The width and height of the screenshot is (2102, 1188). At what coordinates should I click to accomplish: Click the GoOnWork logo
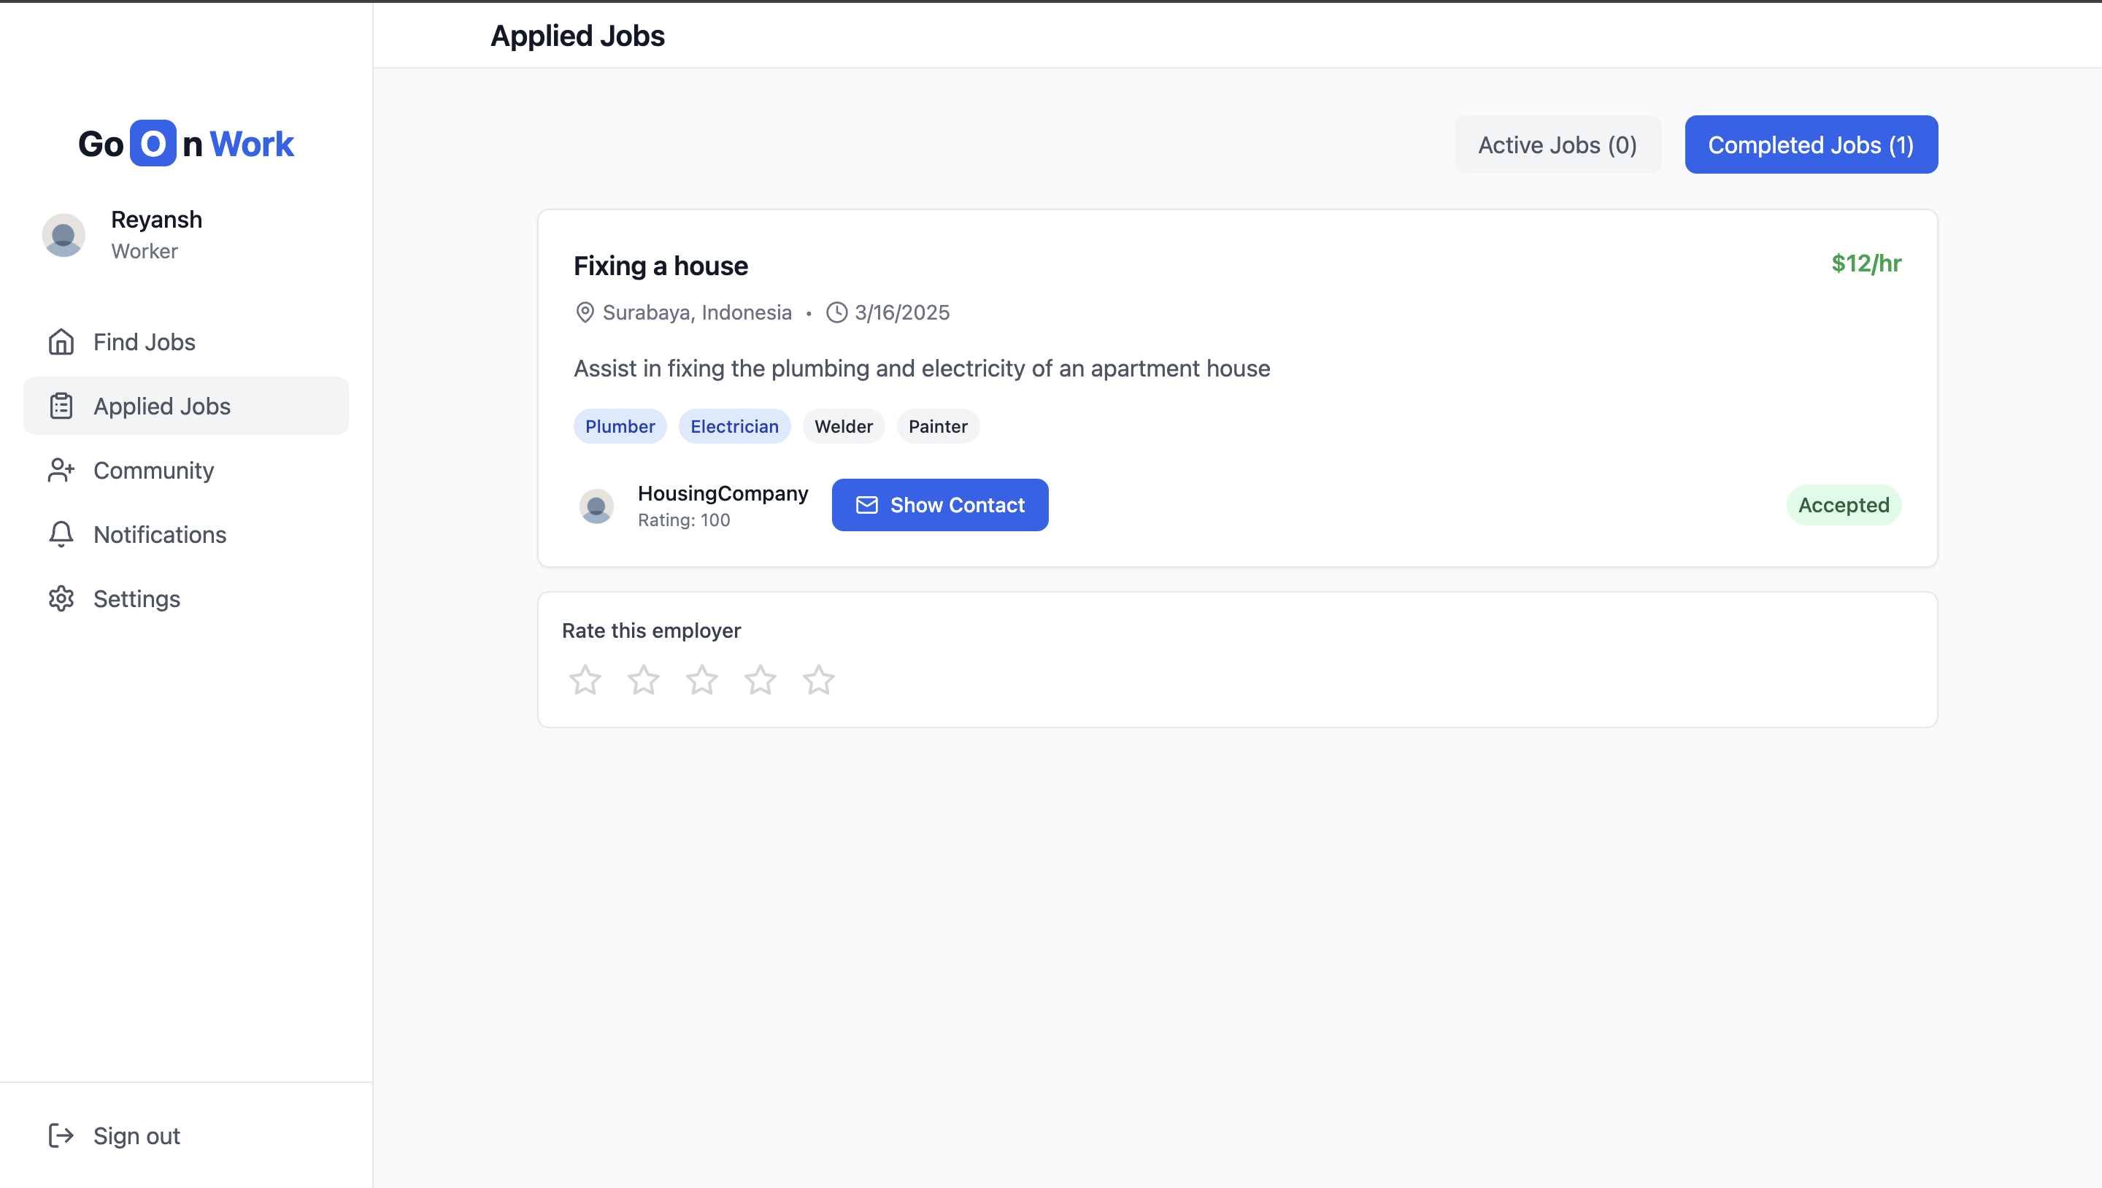(186, 144)
